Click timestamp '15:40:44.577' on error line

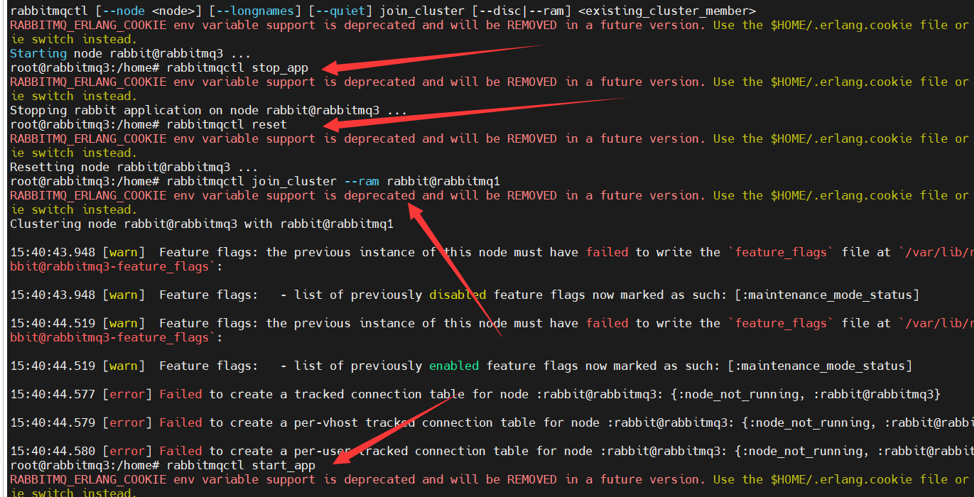pyautogui.click(x=53, y=394)
